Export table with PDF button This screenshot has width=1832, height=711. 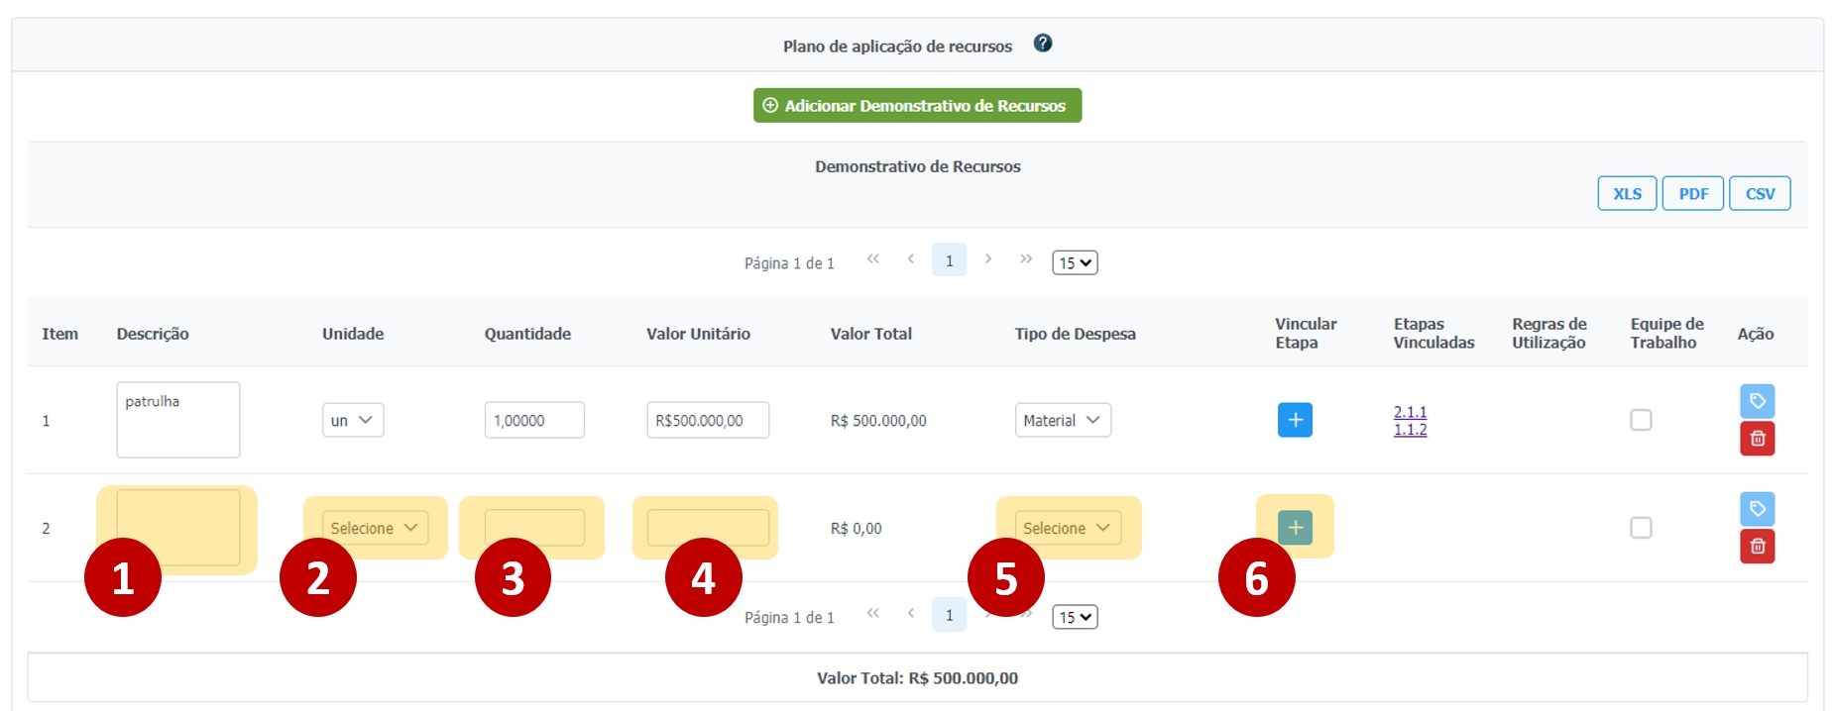[1693, 194]
